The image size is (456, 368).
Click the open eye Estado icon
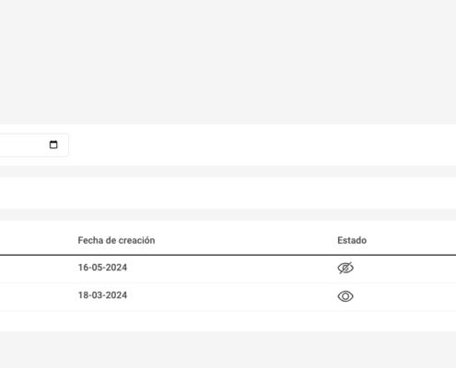(x=345, y=296)
